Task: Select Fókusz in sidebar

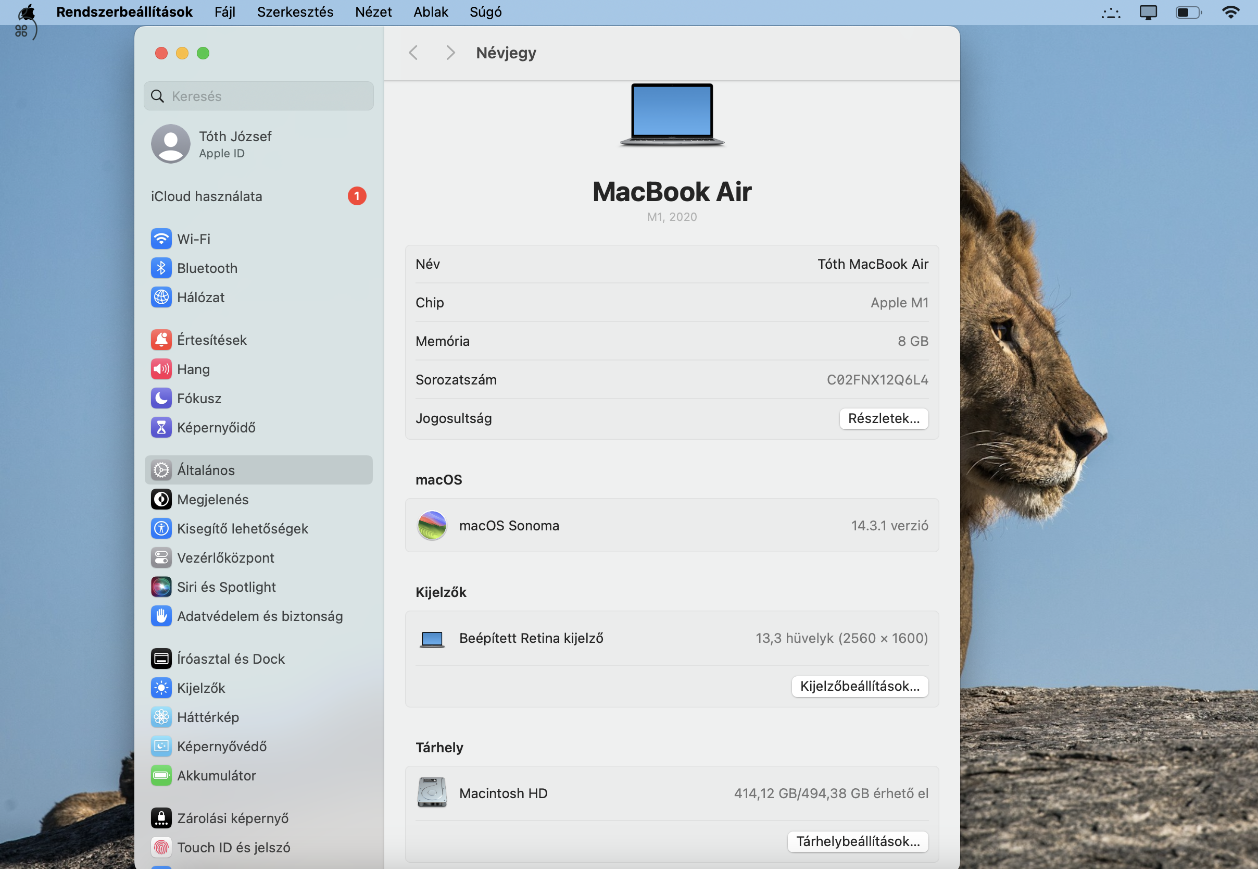Action: point(258,399)
